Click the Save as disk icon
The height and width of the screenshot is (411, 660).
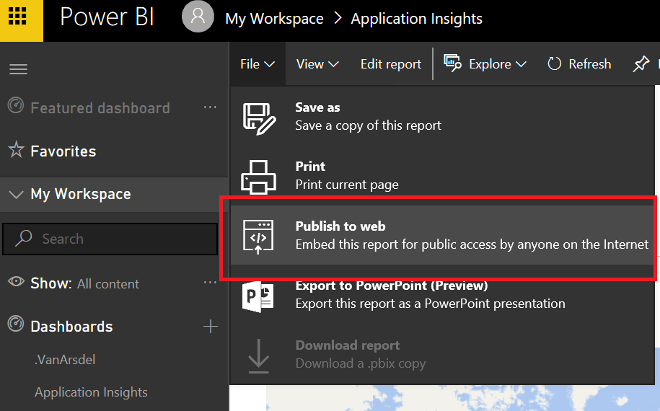pyautogui.click(x=258, y=117)
